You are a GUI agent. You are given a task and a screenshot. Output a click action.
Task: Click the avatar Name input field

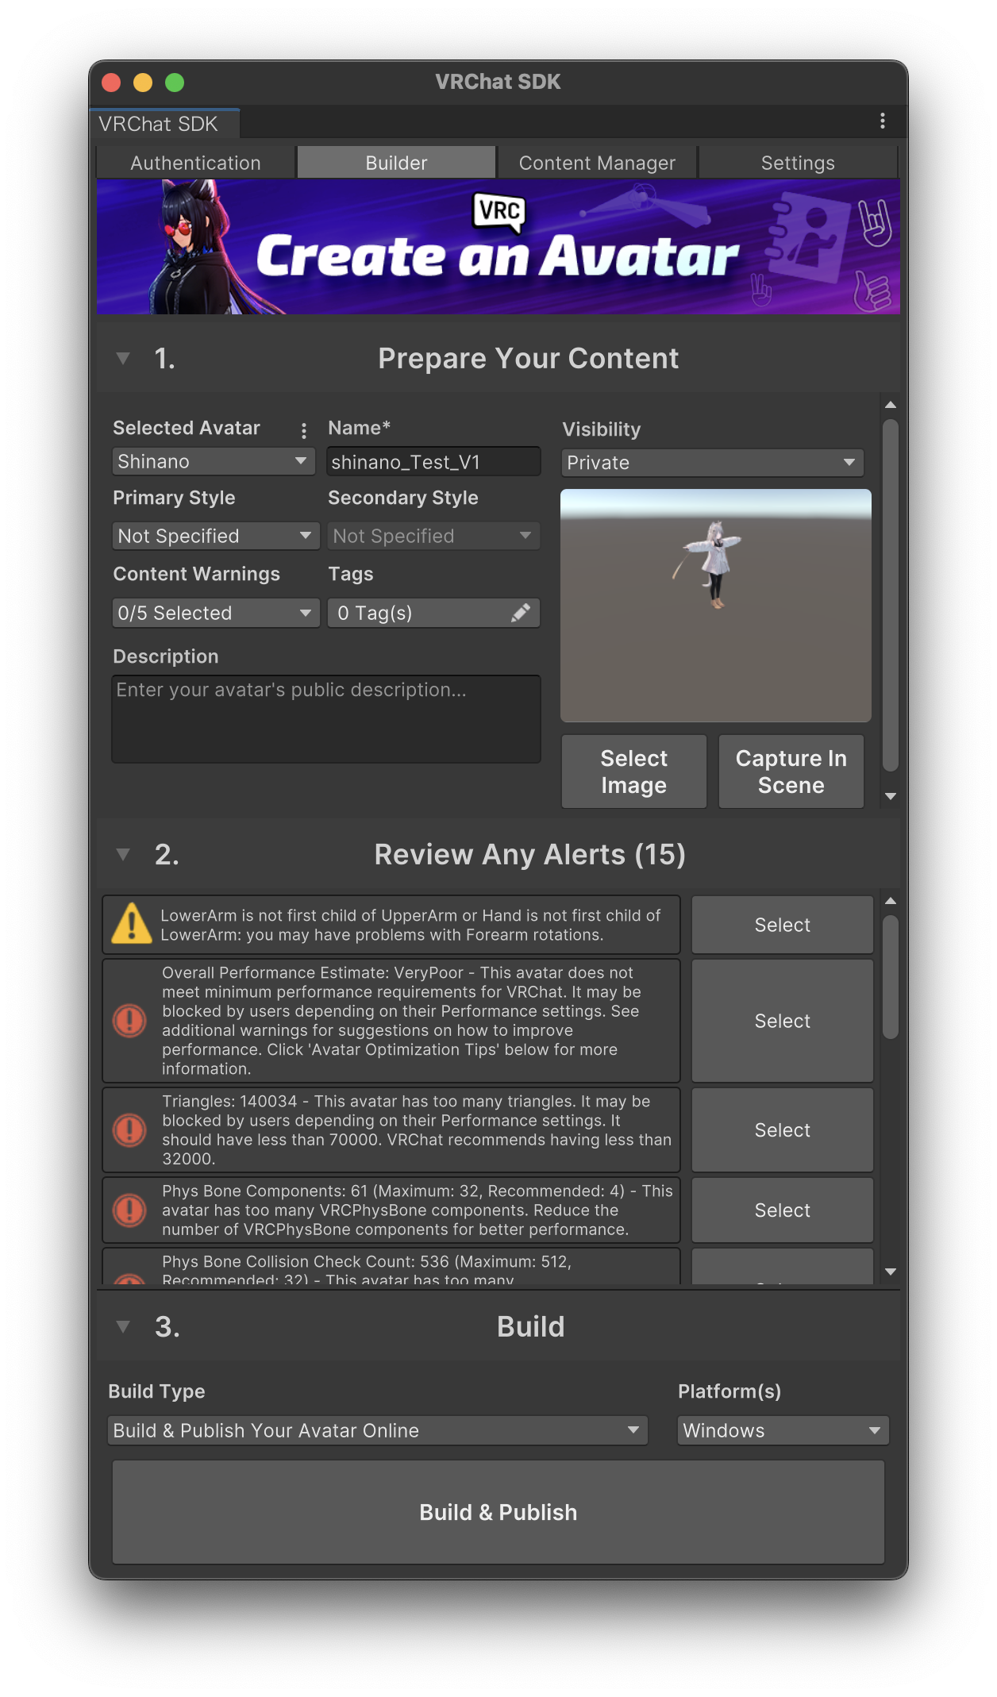433,462
